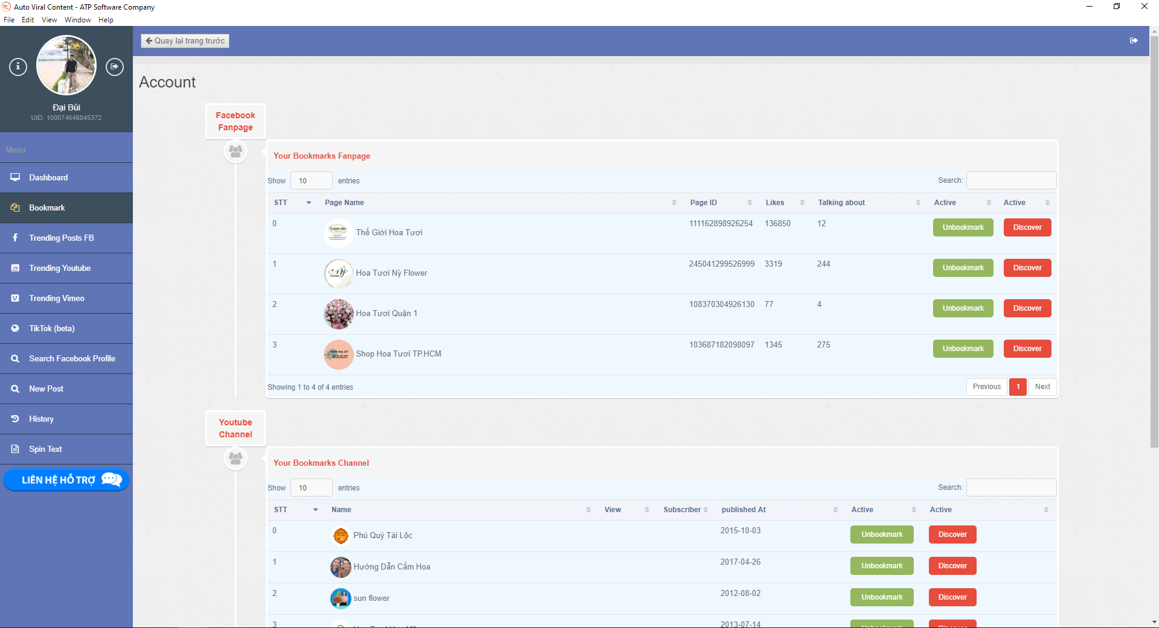Open Trending Posts FB from sidebar
1159x628 pixels.
point(61,238)
